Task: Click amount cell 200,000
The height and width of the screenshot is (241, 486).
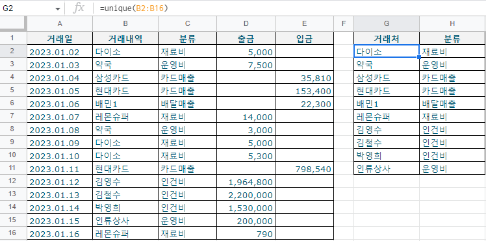Action: (246, 221)
